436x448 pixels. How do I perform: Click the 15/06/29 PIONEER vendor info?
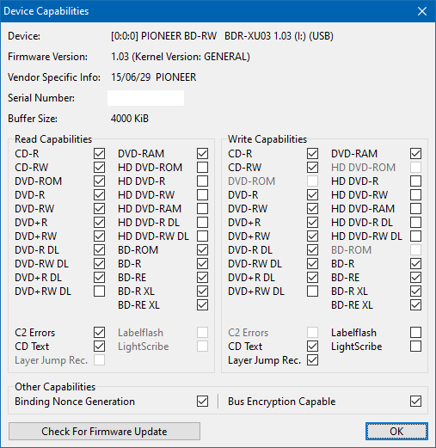tap(154, 77)
